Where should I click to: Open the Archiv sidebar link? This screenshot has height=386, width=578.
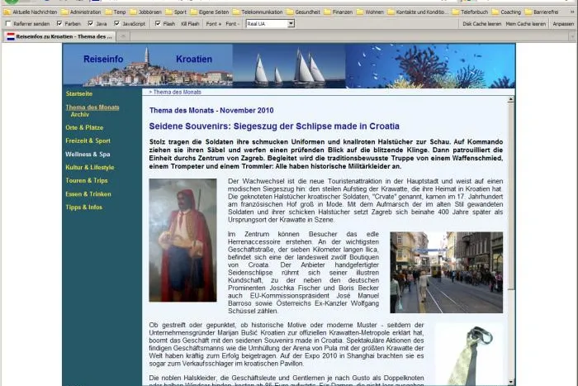[x=79, y=115]
